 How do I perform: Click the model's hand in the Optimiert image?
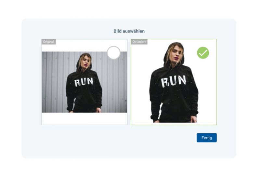point(194,119)
